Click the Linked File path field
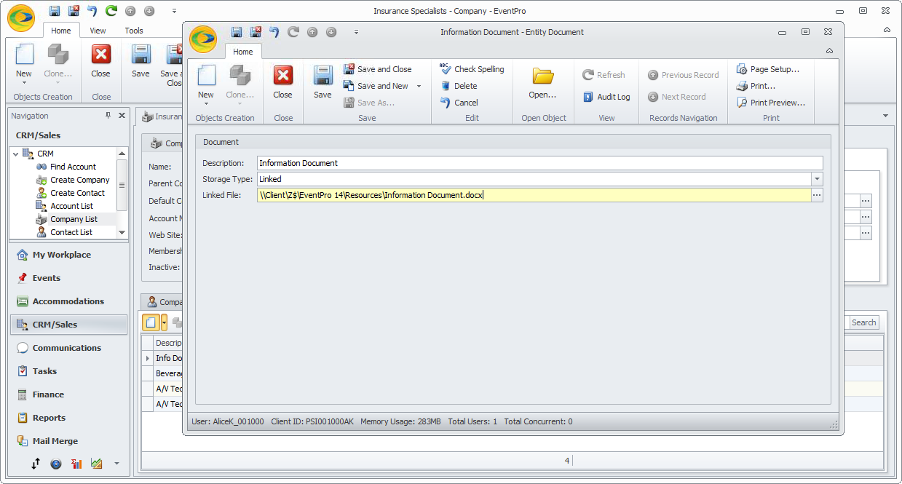 coord(534,195)
